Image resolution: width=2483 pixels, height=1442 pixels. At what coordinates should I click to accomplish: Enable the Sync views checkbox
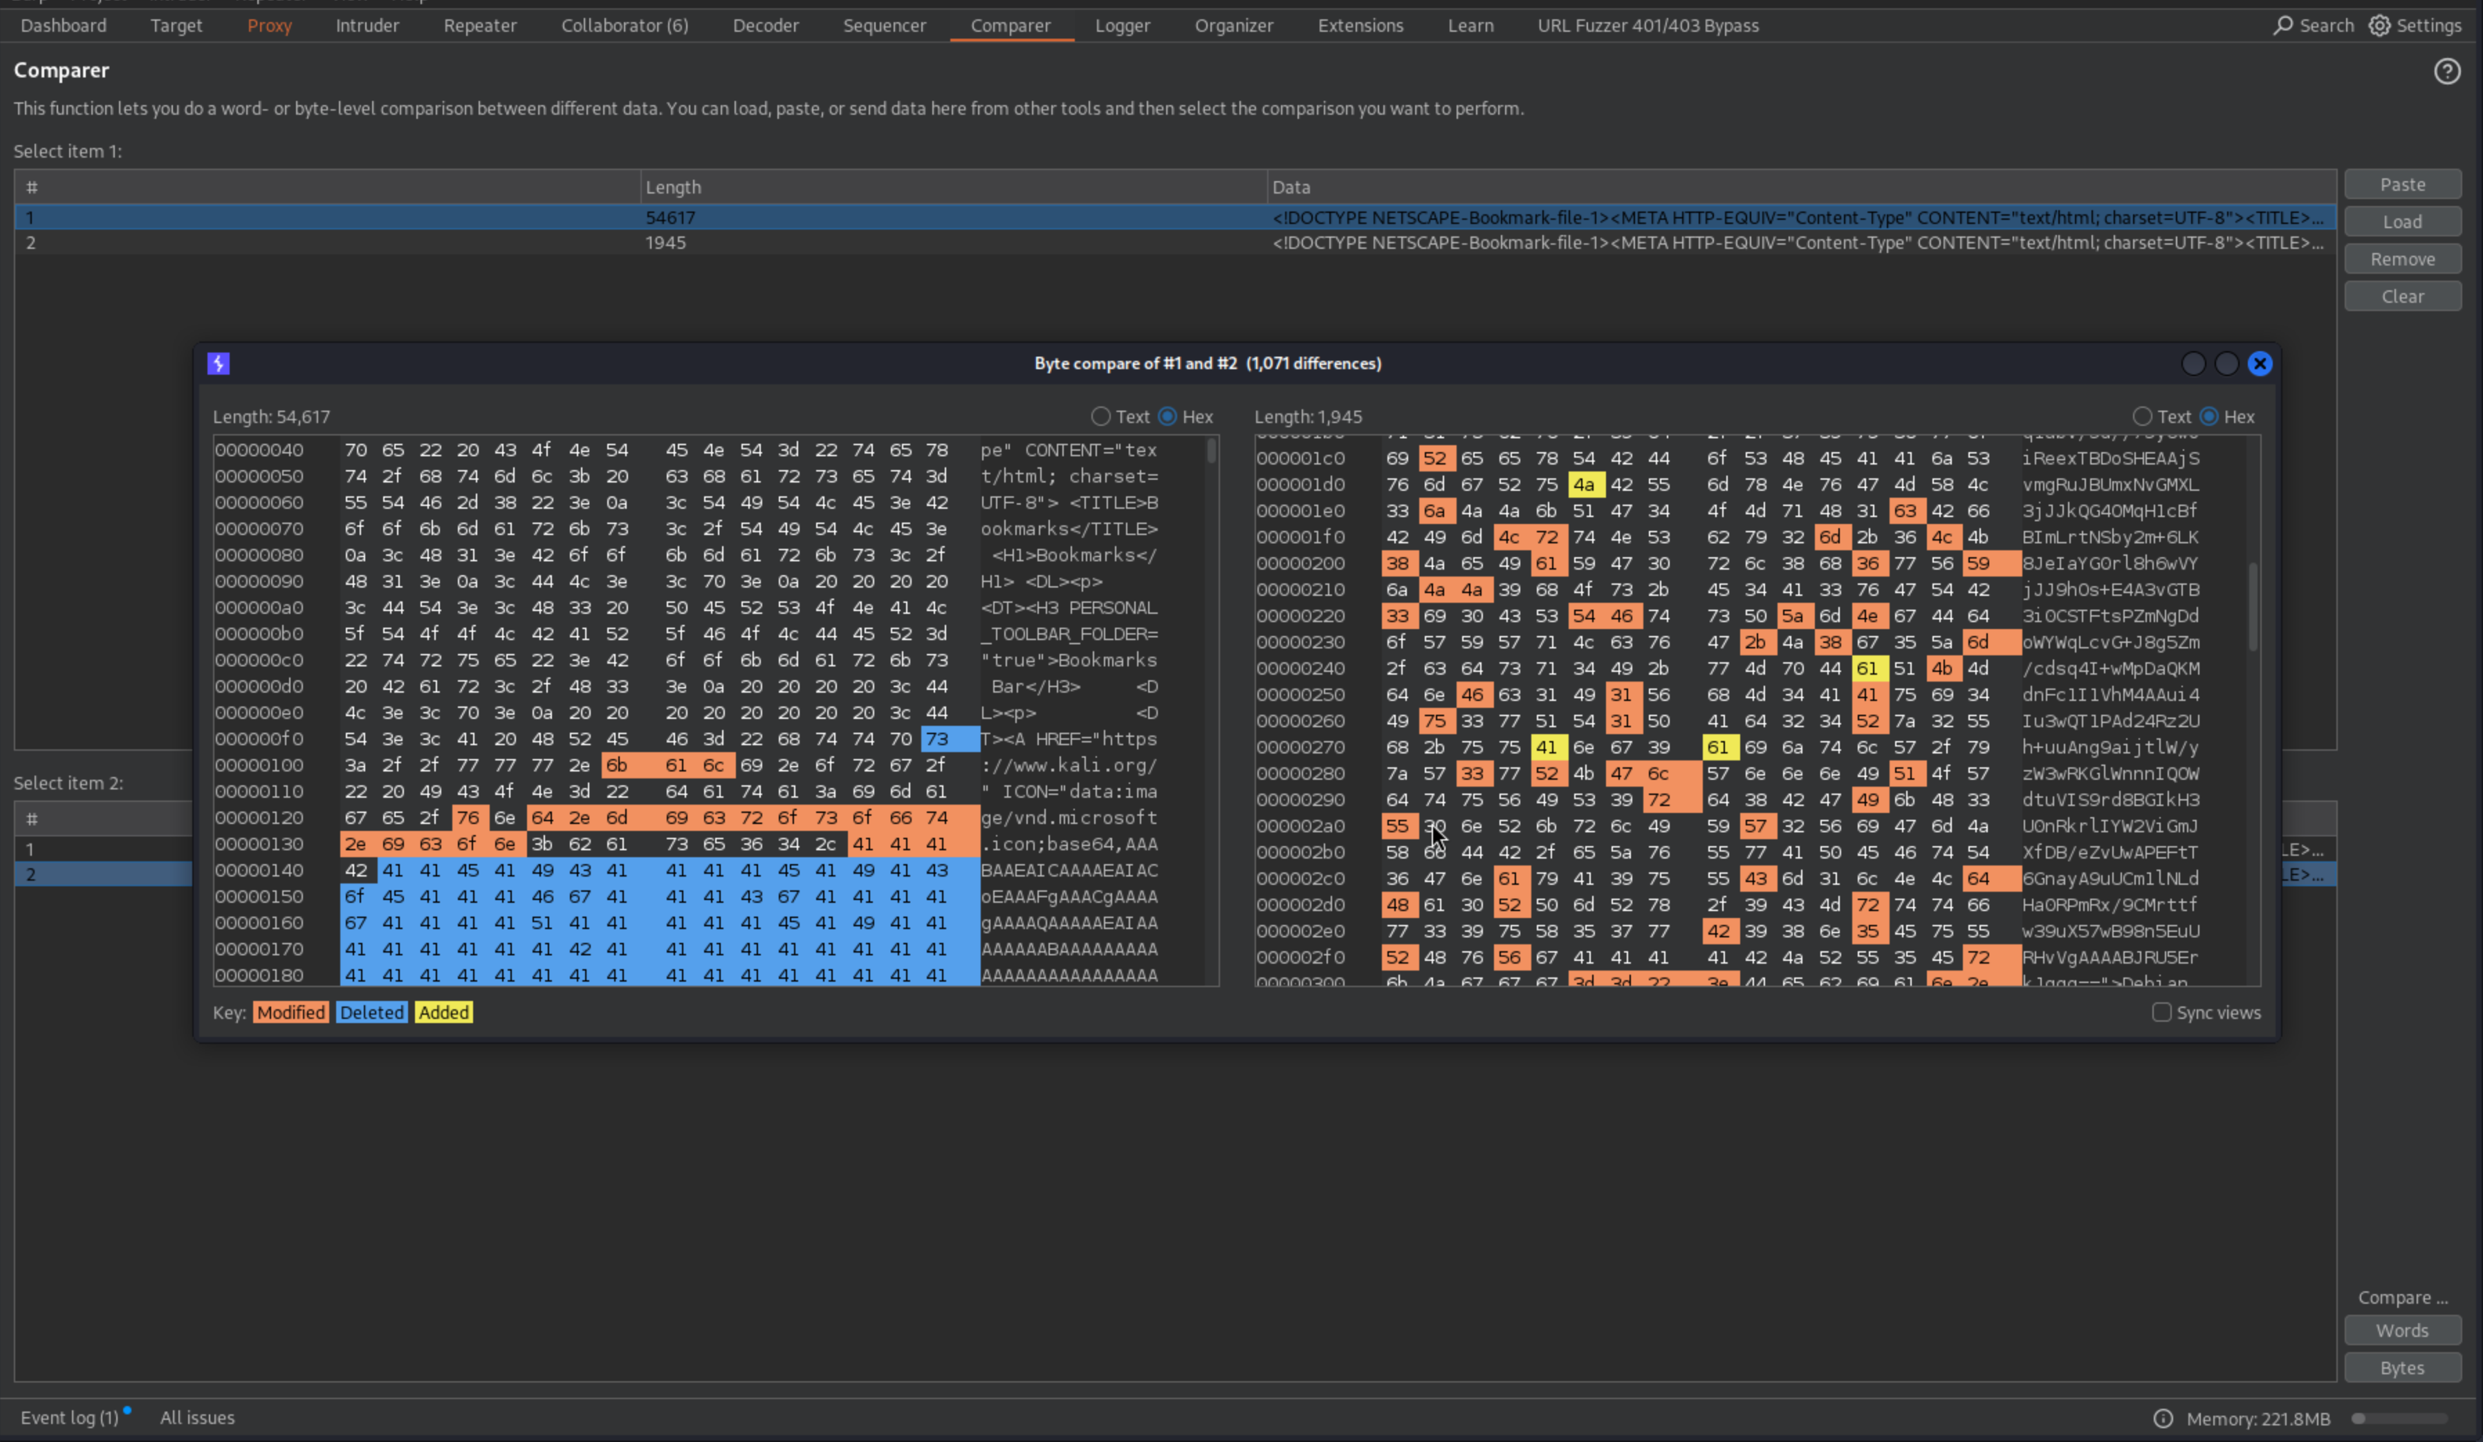coord(2162,1013)
